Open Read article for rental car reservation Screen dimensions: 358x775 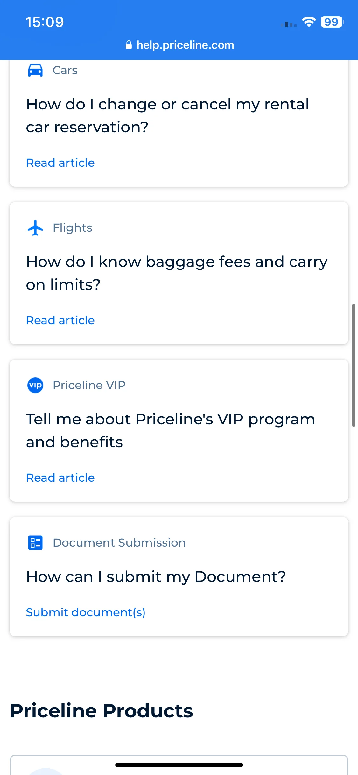pyautogui.click(x=60, y=163)
